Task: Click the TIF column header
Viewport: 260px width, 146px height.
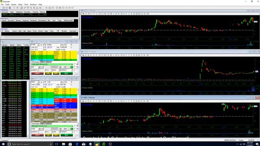Action: [x=58, y=31]
